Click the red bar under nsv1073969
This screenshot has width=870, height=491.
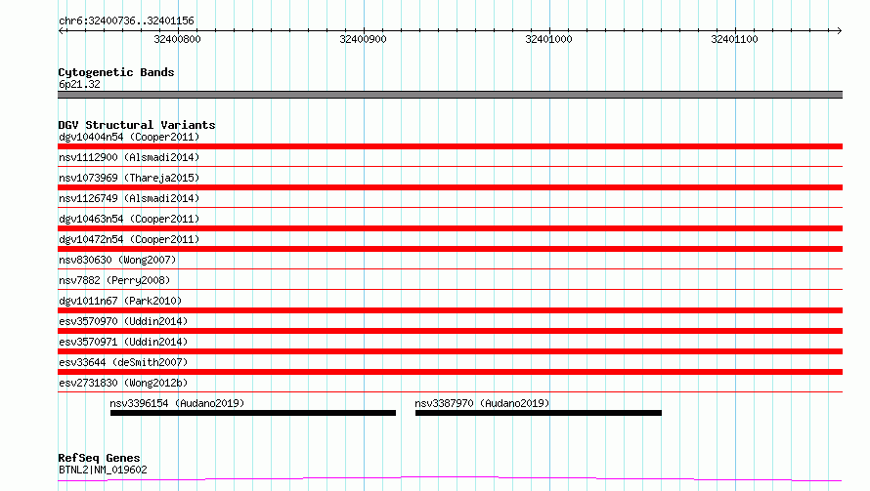[x=450, y=187]
